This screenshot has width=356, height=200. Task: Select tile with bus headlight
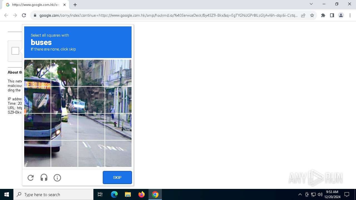tap(64, 127)
